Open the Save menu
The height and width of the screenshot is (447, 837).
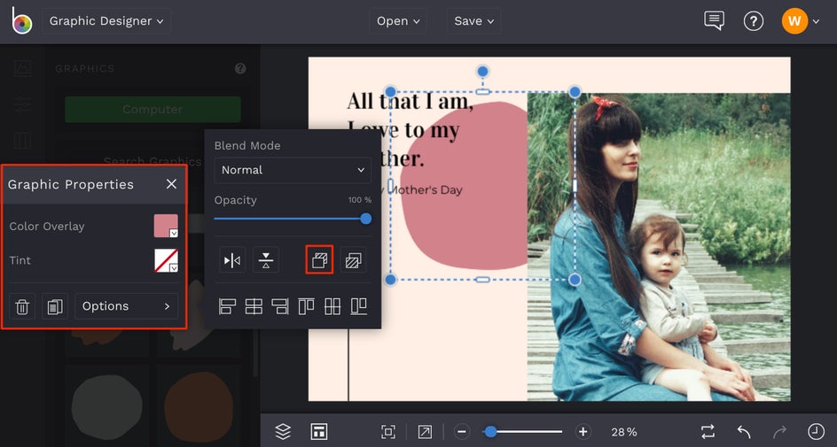click(473, 21)
